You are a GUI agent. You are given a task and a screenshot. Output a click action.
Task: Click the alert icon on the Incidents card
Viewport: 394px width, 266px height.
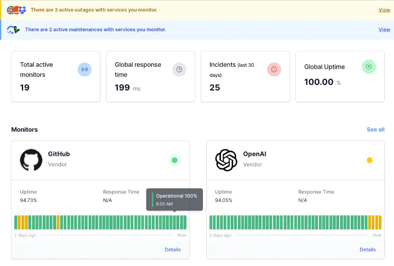coord(274,69)
